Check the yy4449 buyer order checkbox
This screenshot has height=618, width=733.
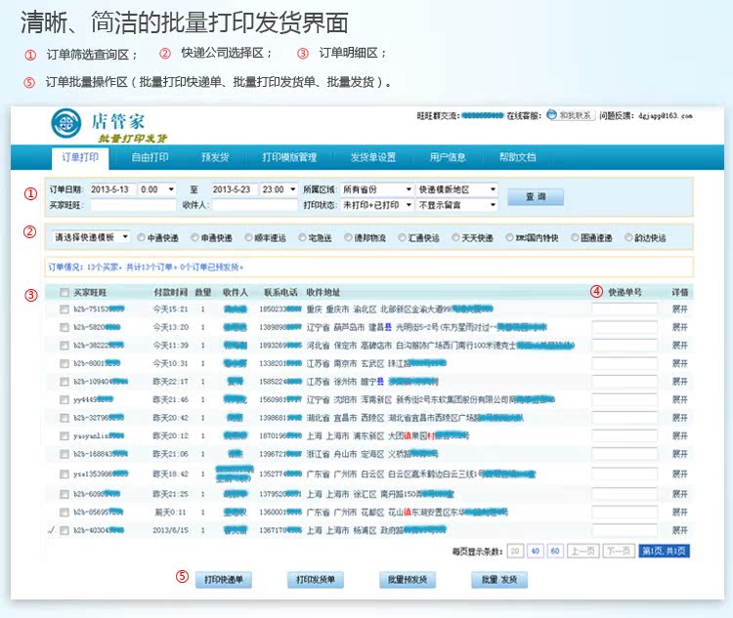pyautogui.click(x=65, y=400)
